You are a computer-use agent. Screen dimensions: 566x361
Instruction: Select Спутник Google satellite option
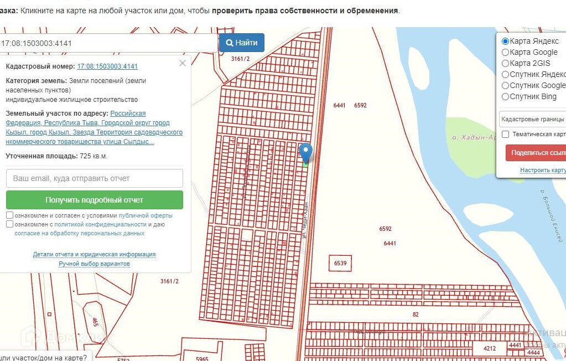tap(505, 86)
